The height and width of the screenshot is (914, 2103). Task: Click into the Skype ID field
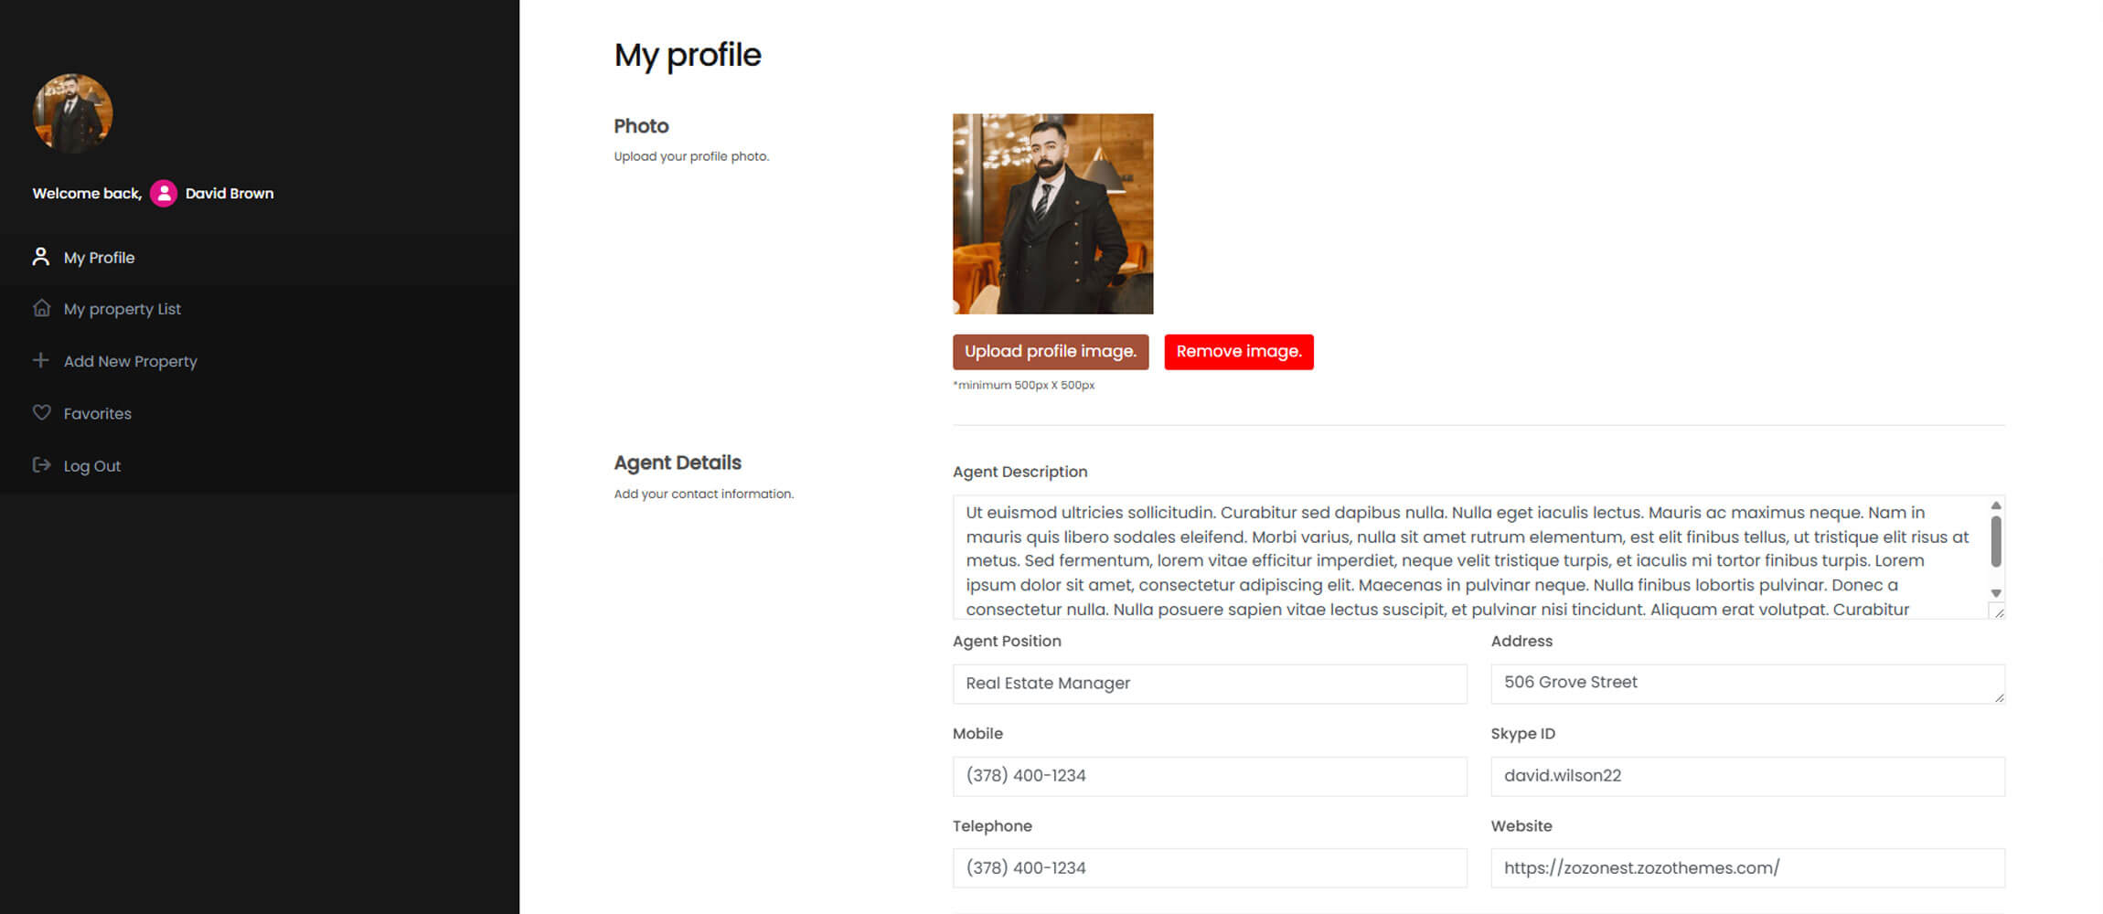tap(1746, 776)
